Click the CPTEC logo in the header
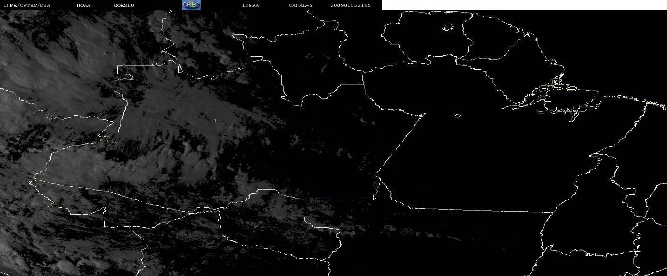This screenshot has width=667, height=276. pyautogui.click(x=191, y=5)
